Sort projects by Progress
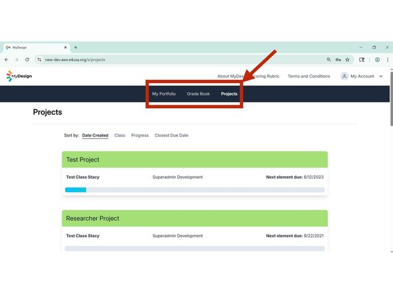Screen dimensions: 393x294 [140, 136]
